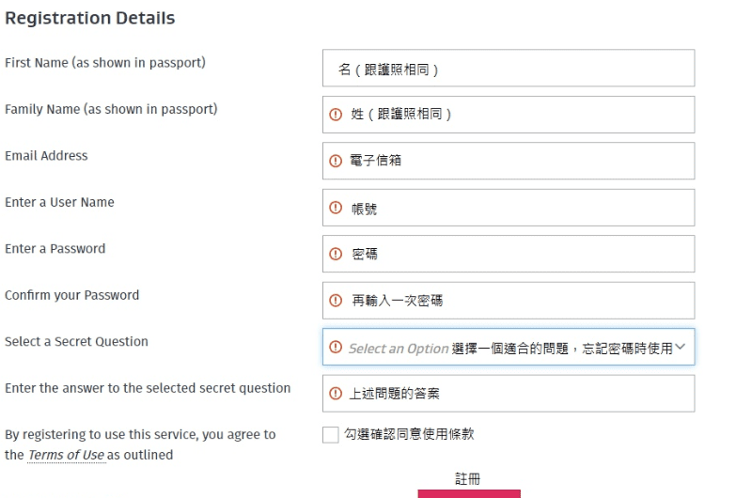This screenshot has width=736, height=498.
Task: Click the Email Address field warning icon
Action: [336, 161]
